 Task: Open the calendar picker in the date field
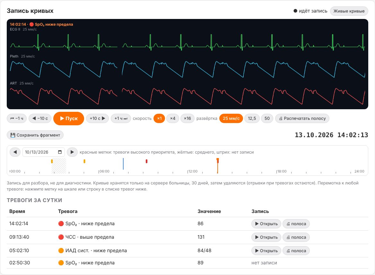pos(60,152)
